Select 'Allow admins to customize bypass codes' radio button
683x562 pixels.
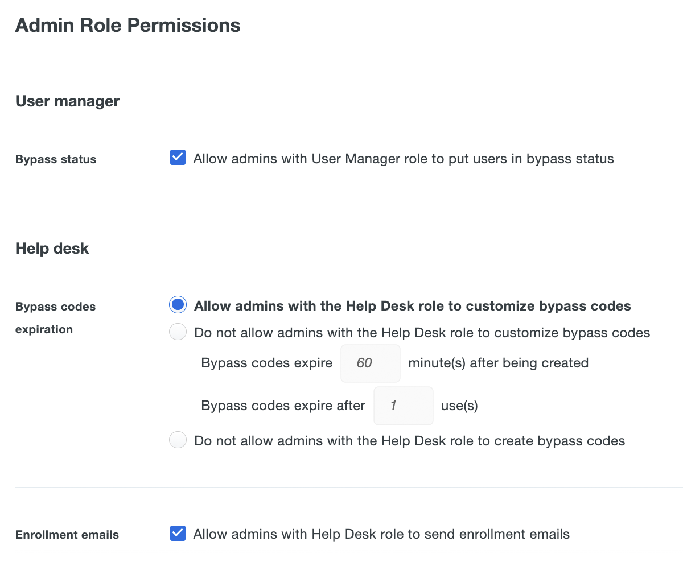178,305
